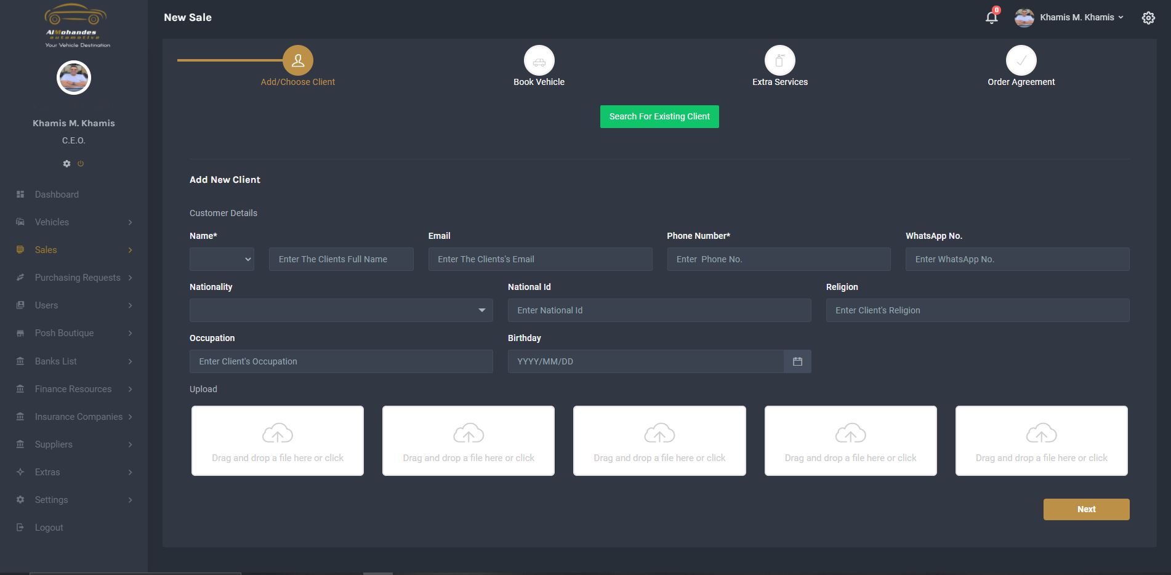Viewport: 1171px width, 575px height.
Task: Click the profile photo in the sidebar
Action: coord(74,78)
